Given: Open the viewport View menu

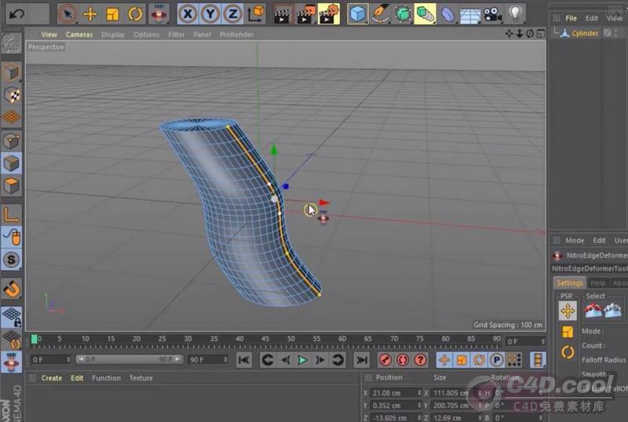Looking at the screenshot, I should click(x=49, y=35).
